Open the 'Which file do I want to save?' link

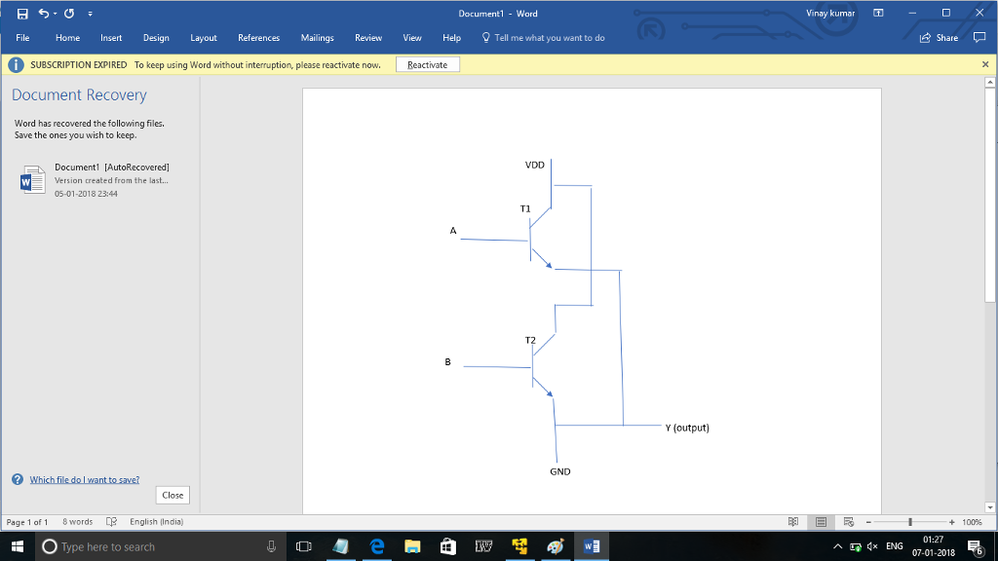click(84, 479)
